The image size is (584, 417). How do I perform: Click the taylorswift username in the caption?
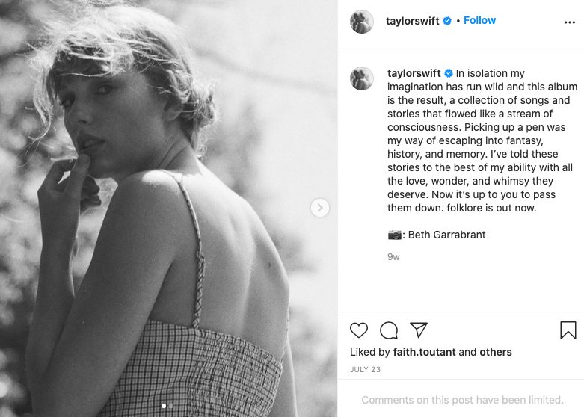414,73
